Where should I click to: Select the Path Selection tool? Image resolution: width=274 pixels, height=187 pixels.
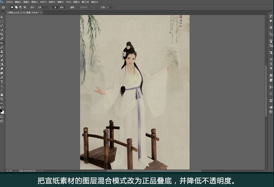point(2,86)
